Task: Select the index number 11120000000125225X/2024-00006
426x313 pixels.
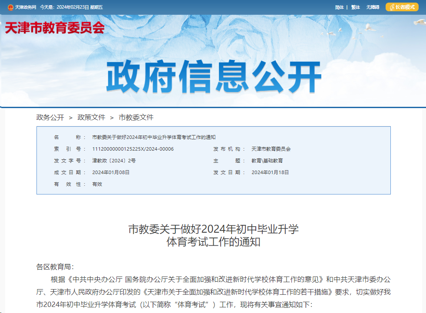Action: (132, 148)
